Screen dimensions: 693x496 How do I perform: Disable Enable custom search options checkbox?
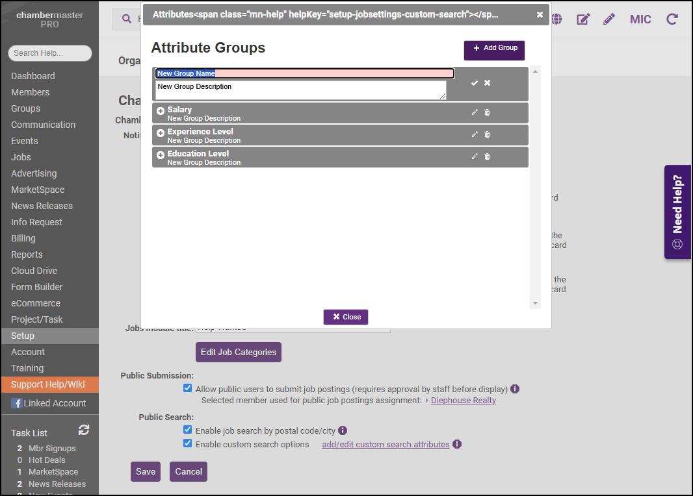188,444
